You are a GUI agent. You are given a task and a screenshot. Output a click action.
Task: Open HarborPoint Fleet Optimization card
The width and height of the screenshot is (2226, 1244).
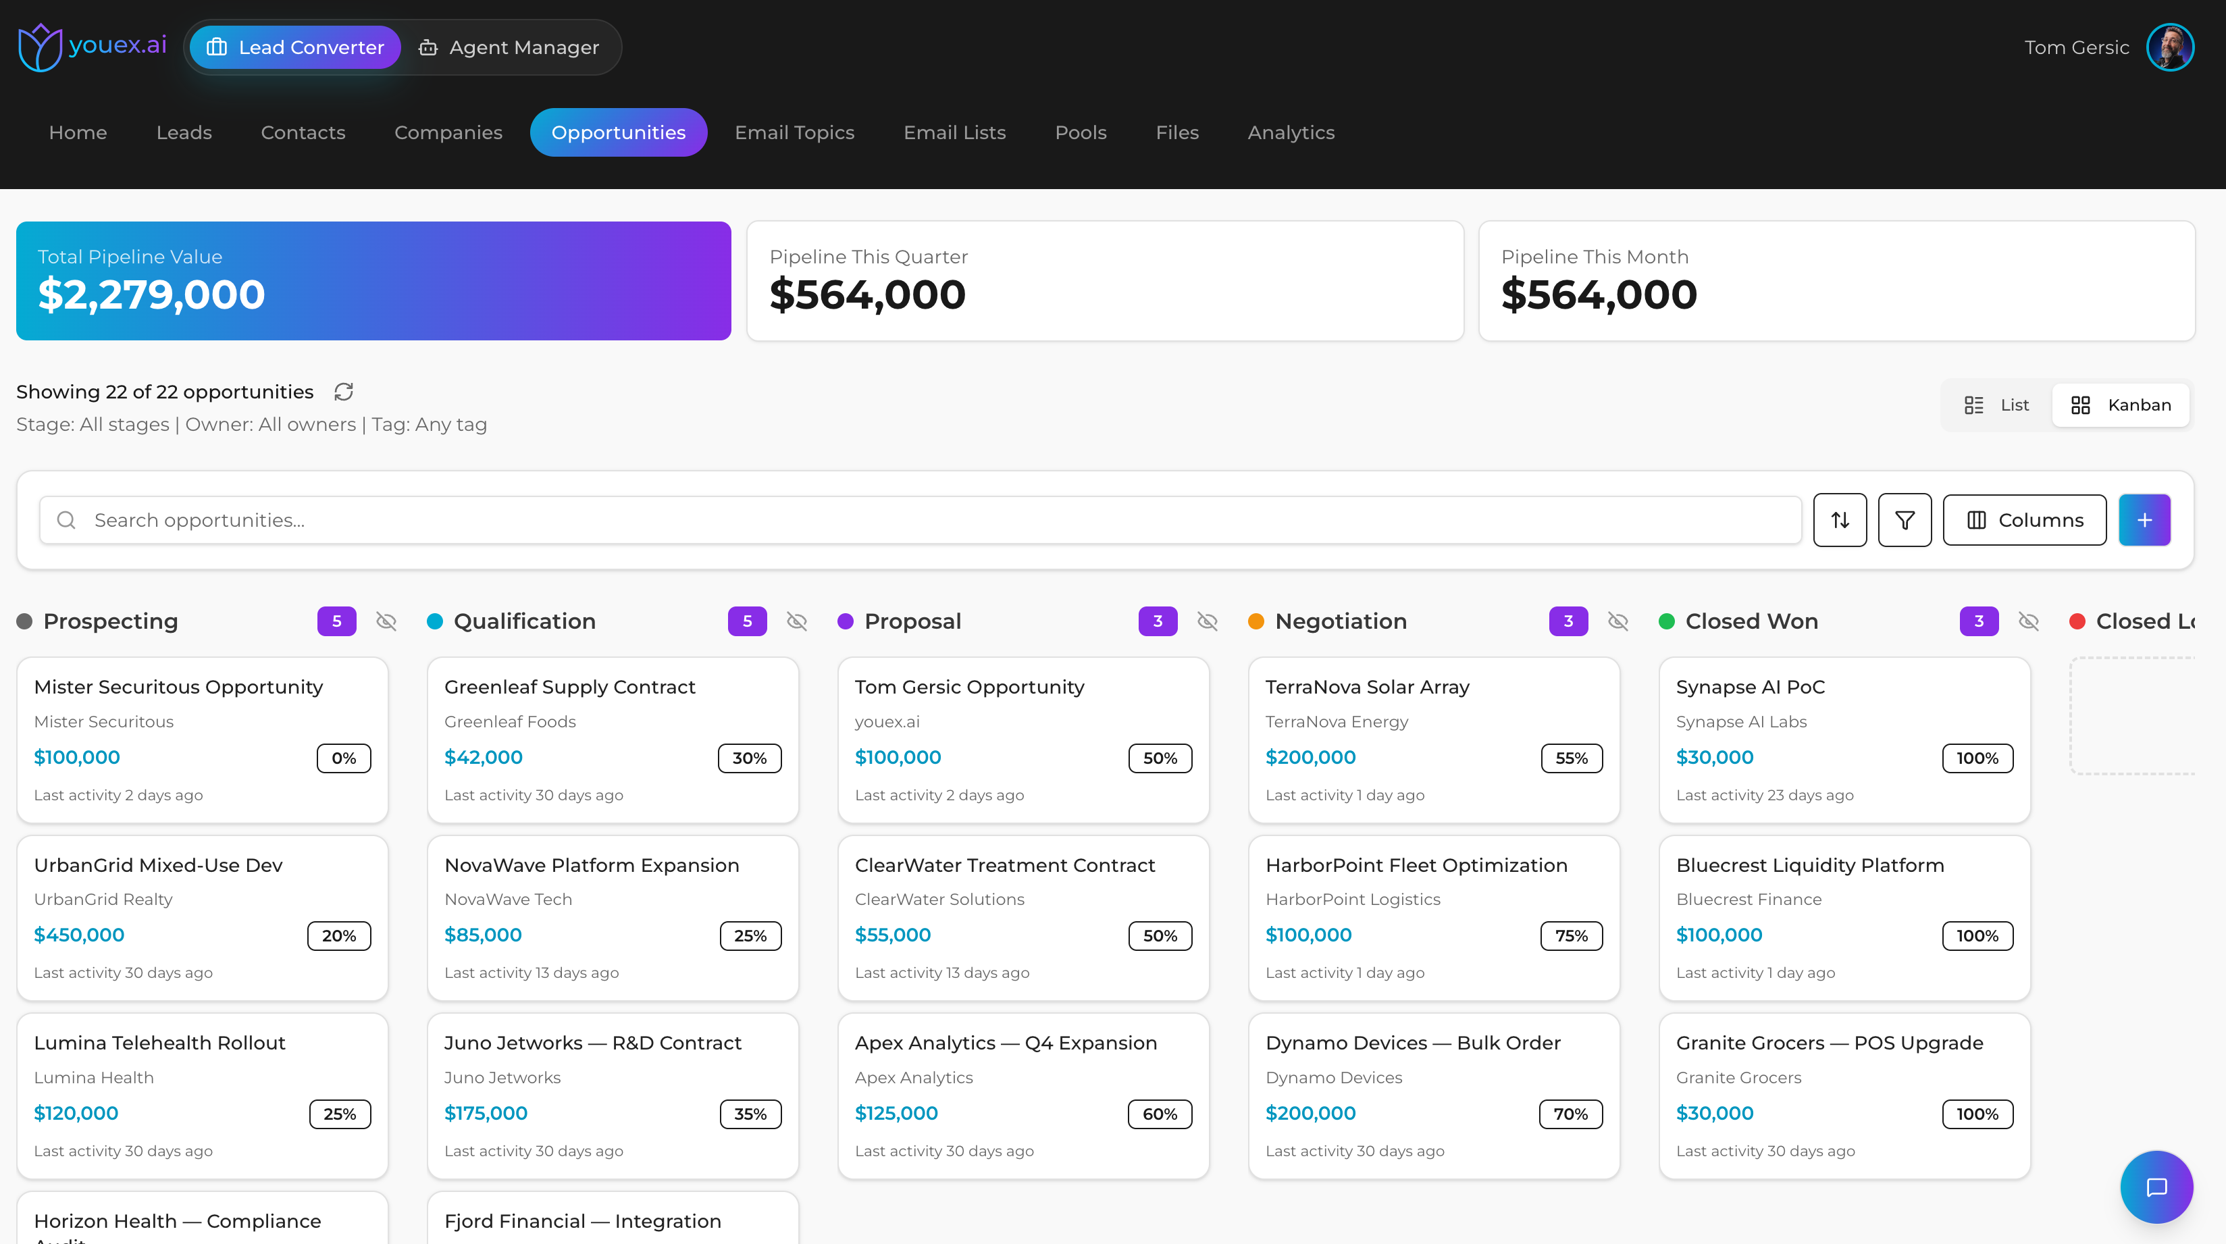[x=1434, y=918]
